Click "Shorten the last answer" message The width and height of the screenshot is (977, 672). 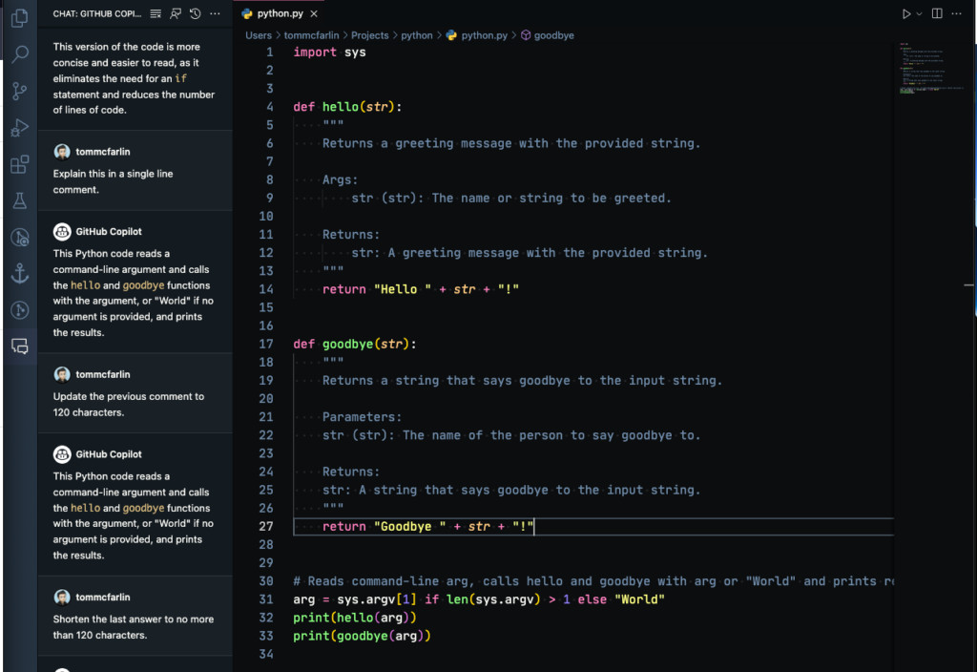click(134, 627)
